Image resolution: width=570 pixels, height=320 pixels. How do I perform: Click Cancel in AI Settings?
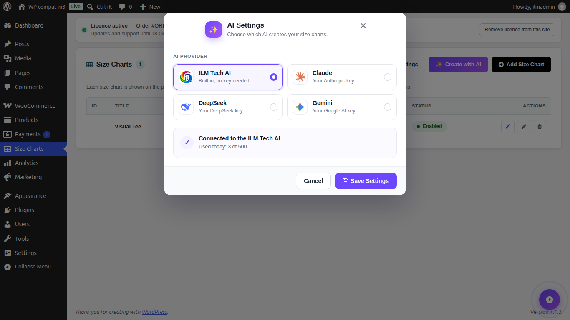tap(313, 181)
